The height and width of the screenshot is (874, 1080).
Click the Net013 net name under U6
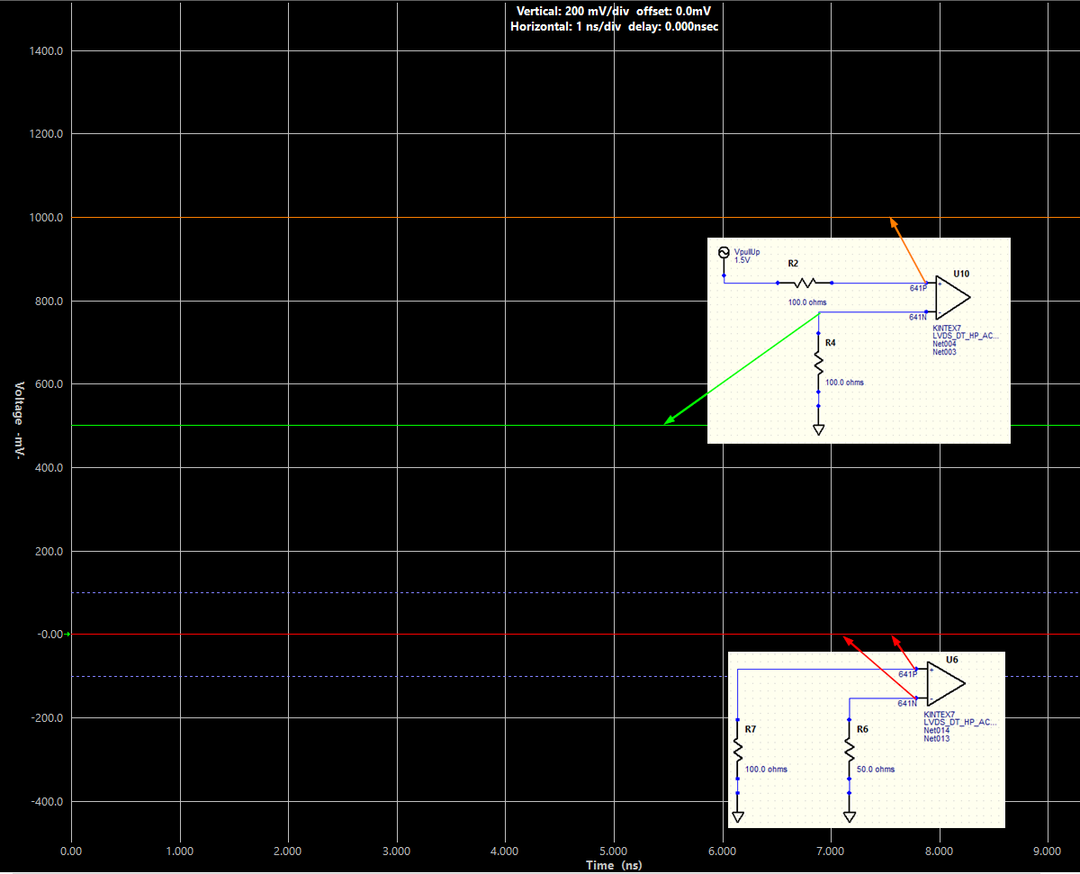tap(936, 736)
